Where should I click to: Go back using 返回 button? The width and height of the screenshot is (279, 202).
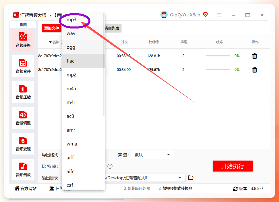coord(23,25)
